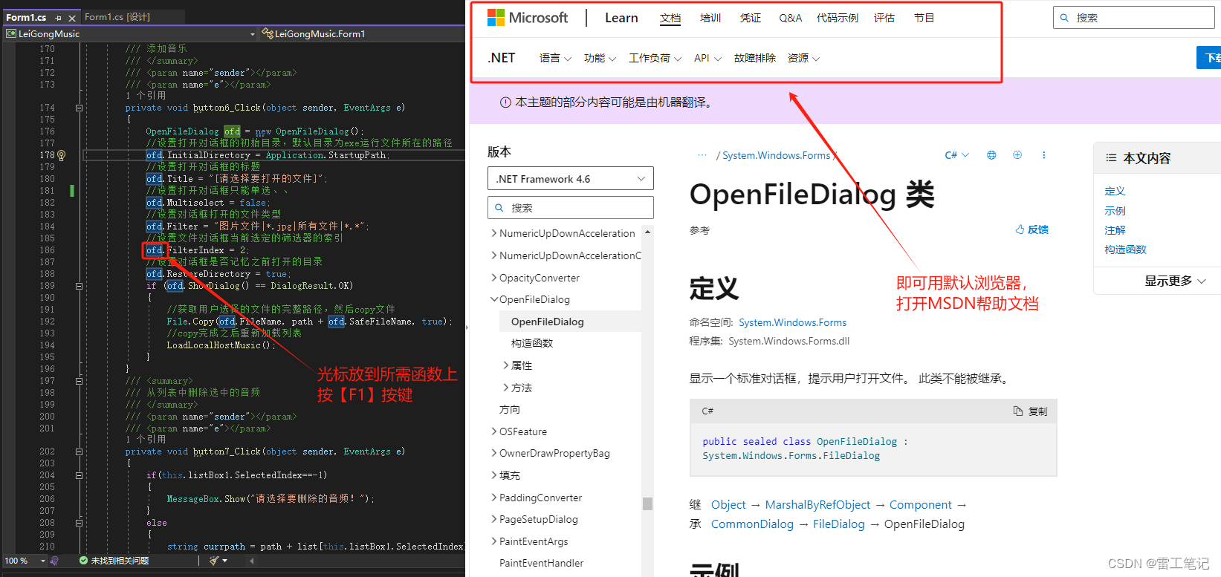Select the 评估 menu item
This screenshot has width=1221, height=577.
[x=884, y=18]
